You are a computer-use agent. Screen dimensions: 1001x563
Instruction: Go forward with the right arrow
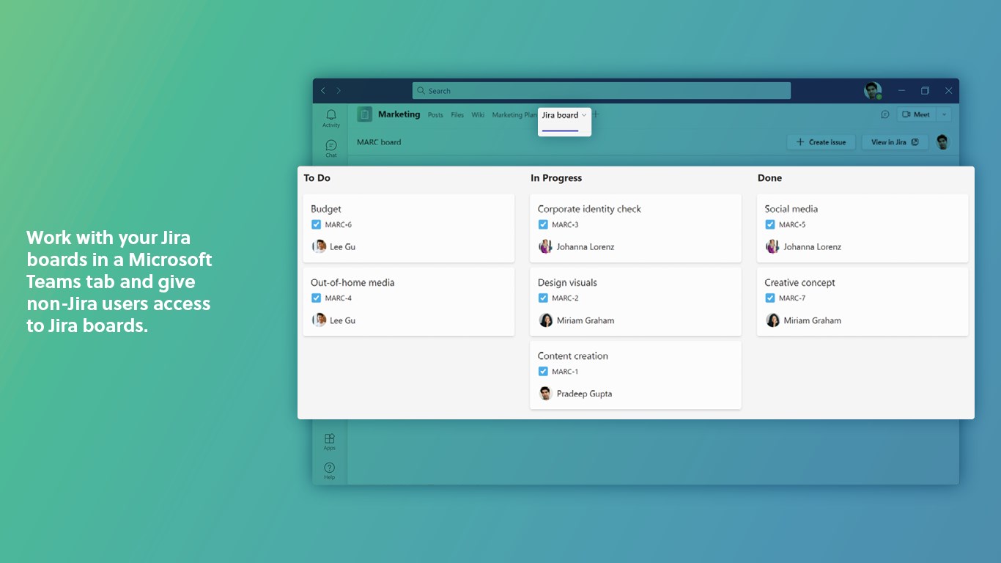(x=339, y=91)
